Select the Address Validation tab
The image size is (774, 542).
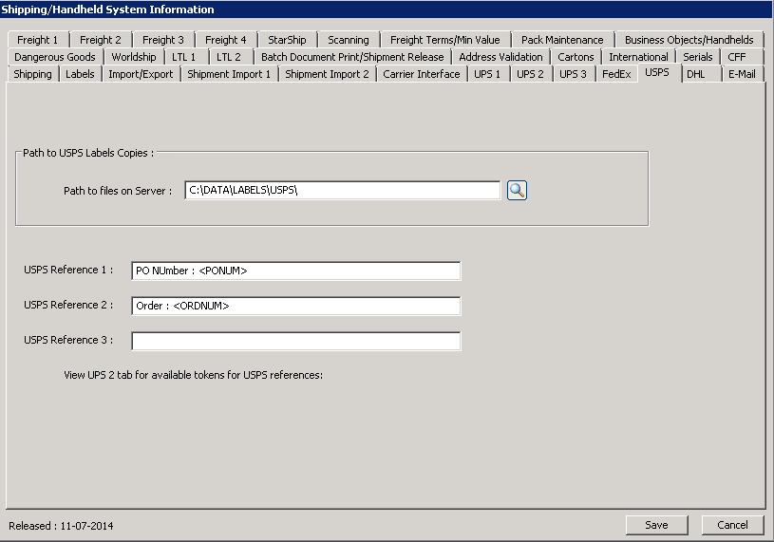click(x=500, y=57)
